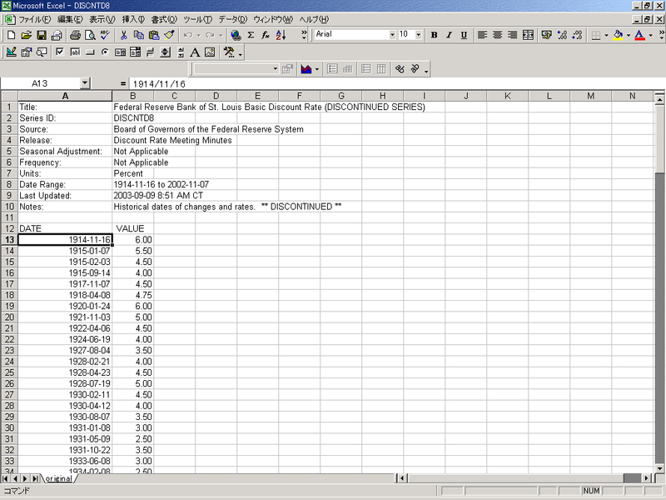Open the 挿入(I) menu
The image size is (666, 500).
pos(133,19)
